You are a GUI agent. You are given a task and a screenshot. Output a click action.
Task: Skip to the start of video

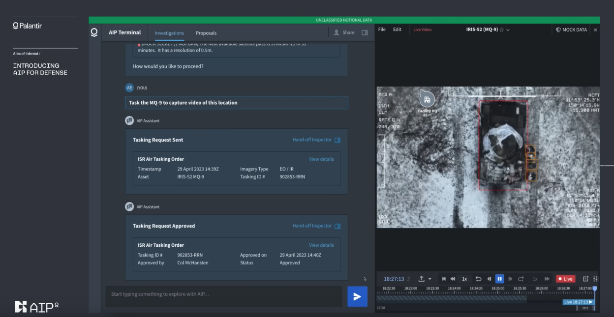(444, 279)
